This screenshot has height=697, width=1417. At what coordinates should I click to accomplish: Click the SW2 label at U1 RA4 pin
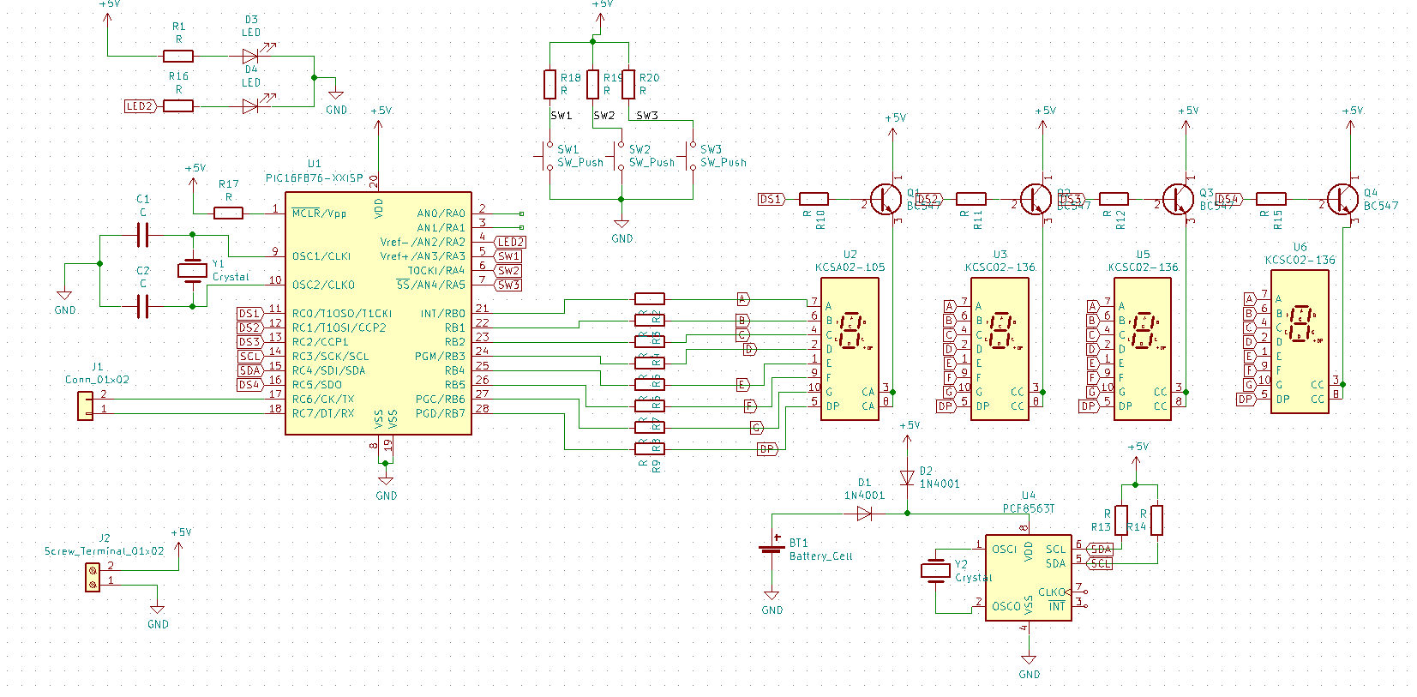click(508, 270)
